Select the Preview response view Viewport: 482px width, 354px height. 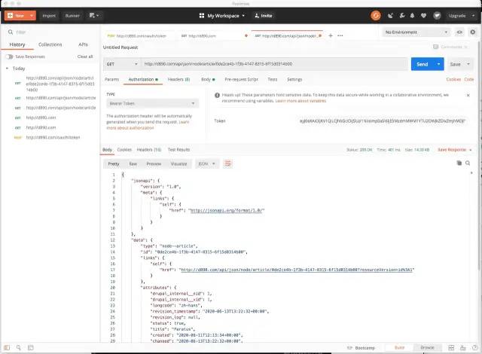tap(154, 163)
